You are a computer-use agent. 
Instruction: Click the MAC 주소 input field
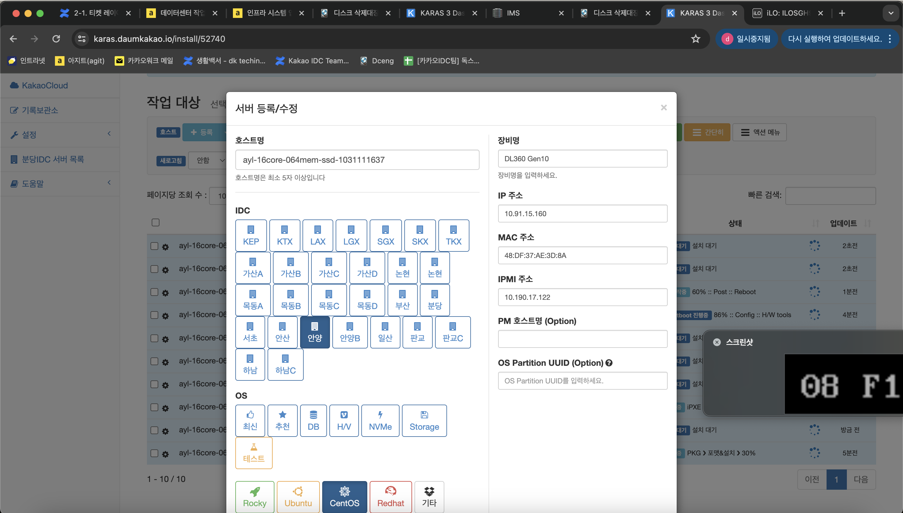pos(582,255)
